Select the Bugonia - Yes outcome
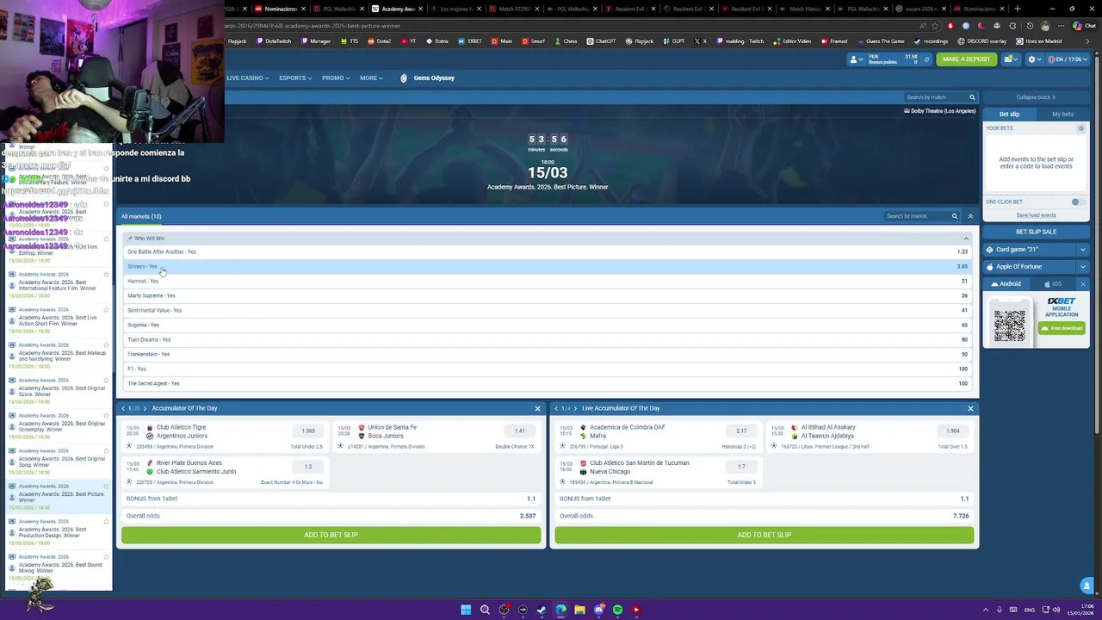The height and width of the screenshot is (620, 1102). tap(548, 325)
